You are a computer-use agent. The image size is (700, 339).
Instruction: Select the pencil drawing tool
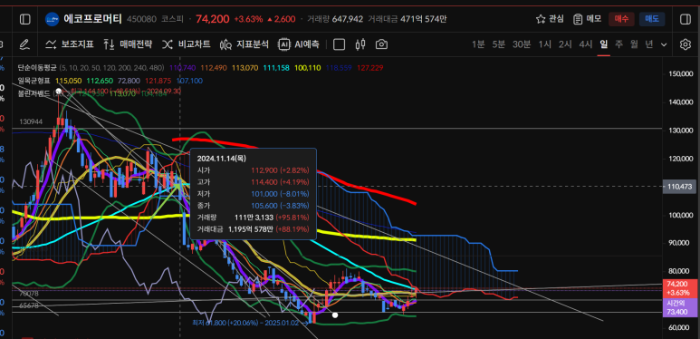point(24,44)
